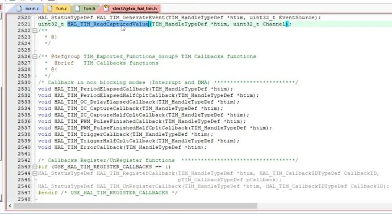Screen dimensions: 392x214
Task: Click pTIM_CallbackTypeDef pCallback parameter text
Action: point(228,179)
